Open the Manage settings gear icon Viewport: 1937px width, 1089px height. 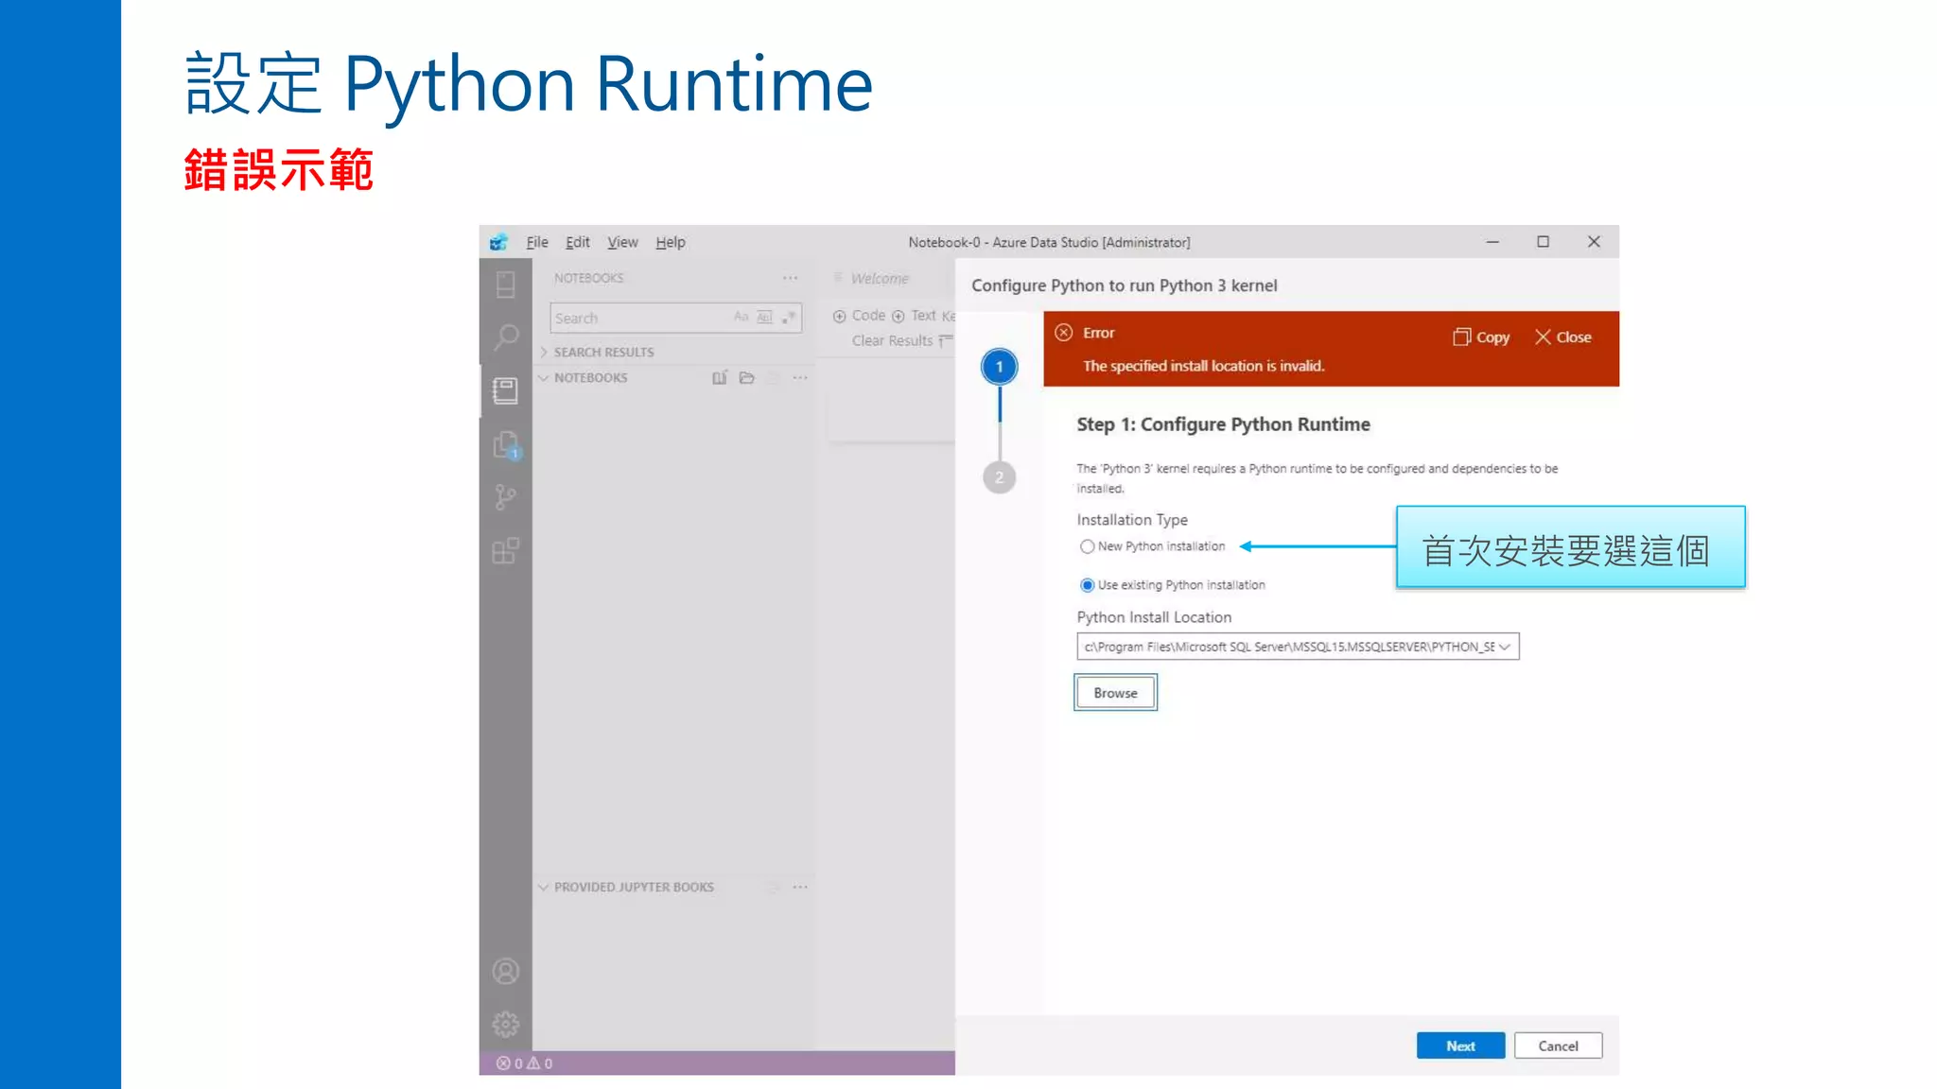click(506, 1024)
